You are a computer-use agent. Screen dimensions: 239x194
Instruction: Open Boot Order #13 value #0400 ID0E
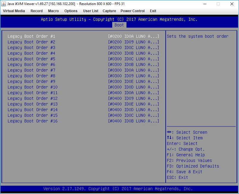(x=134, y=104)
